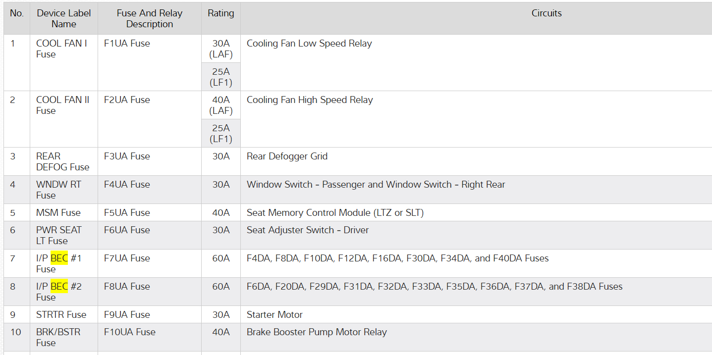This screenshot has height=355, width=712.
Task: Select the "40A (LAF)" rating cell
Action: (221, 105)
